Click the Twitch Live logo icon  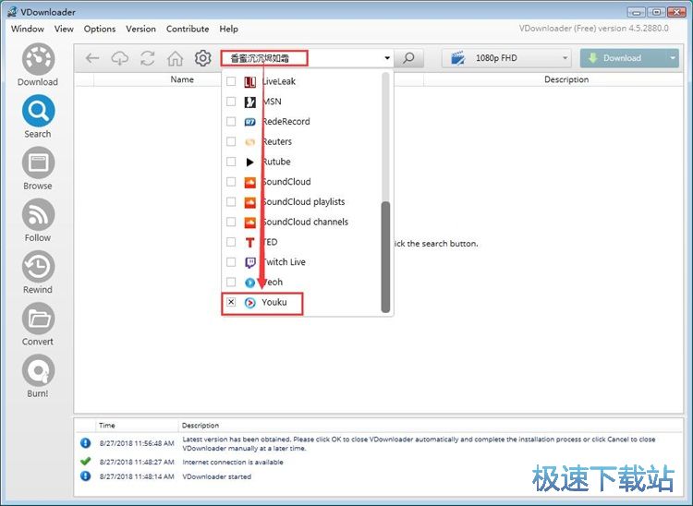[x=250, y=262]
